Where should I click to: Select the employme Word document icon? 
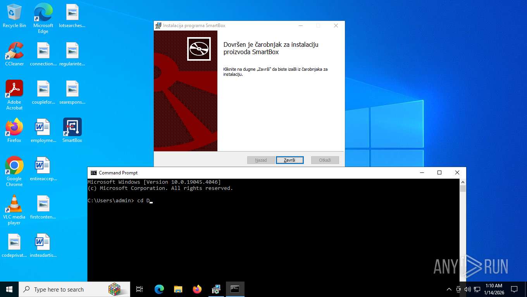point(43,131)
